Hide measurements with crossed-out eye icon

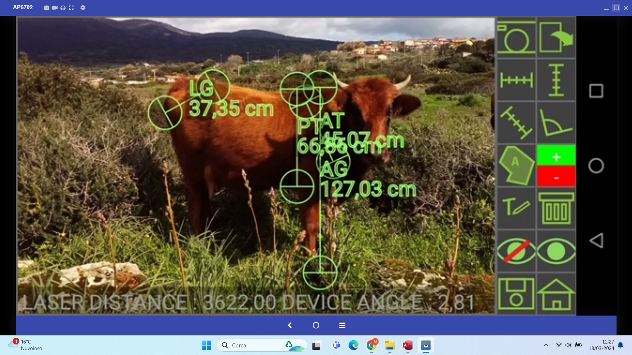click(x=516, y=251)
